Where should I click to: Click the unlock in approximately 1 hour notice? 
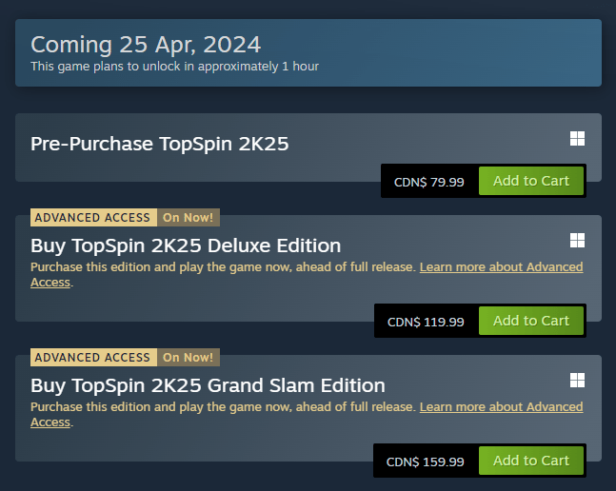174,67
